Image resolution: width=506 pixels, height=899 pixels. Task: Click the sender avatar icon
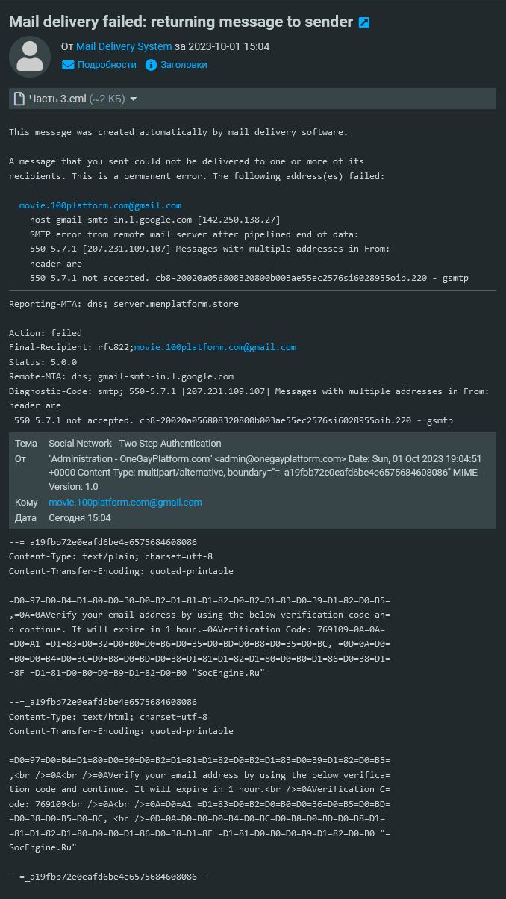coord(30,56)
